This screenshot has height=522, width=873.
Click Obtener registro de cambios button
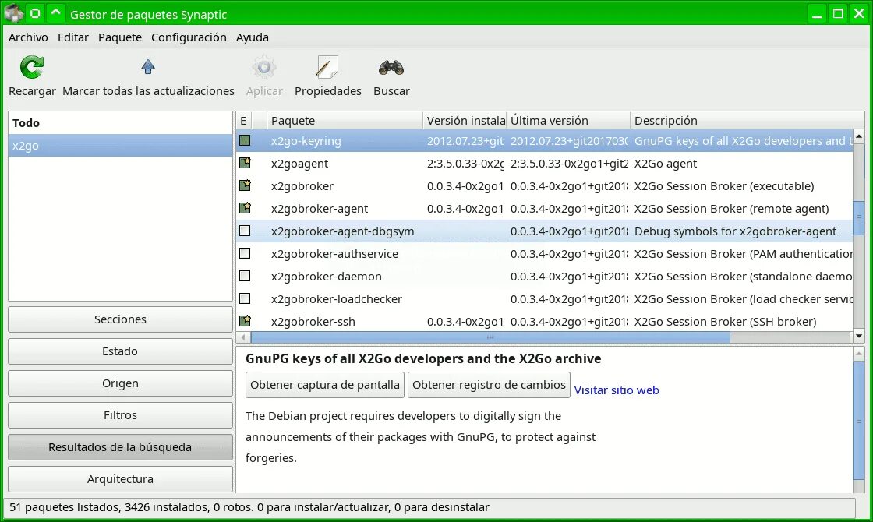tap(489, 385)
